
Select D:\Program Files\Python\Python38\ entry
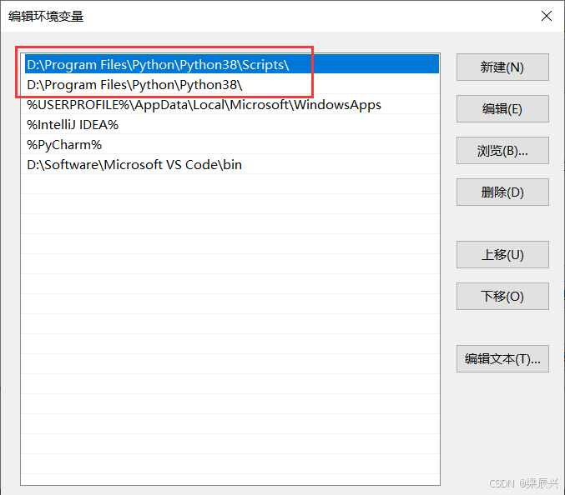pyautogui.click(x=230, y=84)
